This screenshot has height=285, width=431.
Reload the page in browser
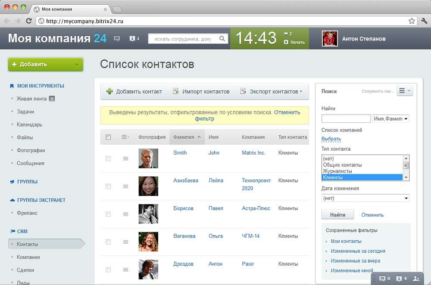tap(28, 21)
